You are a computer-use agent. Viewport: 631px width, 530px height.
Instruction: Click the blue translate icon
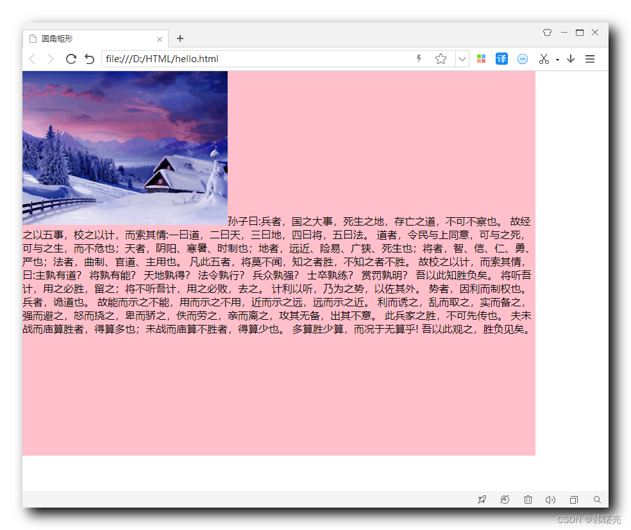point(501,59)
